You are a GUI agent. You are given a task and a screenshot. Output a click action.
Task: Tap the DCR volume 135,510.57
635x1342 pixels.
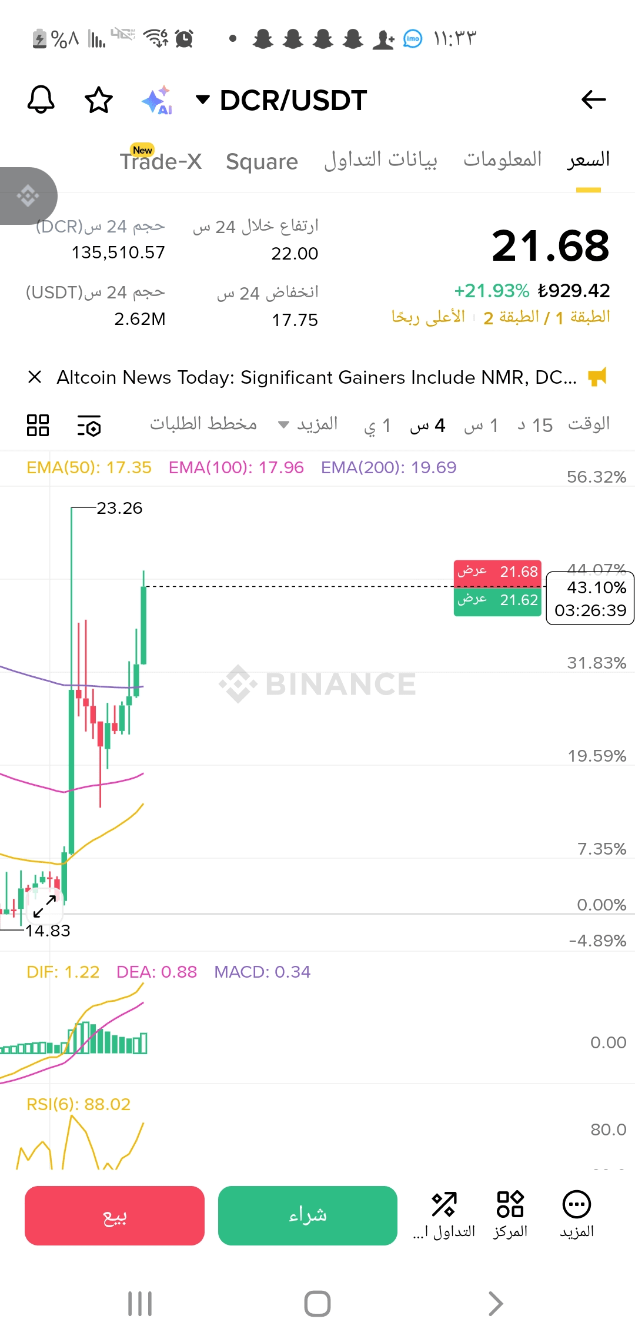(x=118, y=253)
